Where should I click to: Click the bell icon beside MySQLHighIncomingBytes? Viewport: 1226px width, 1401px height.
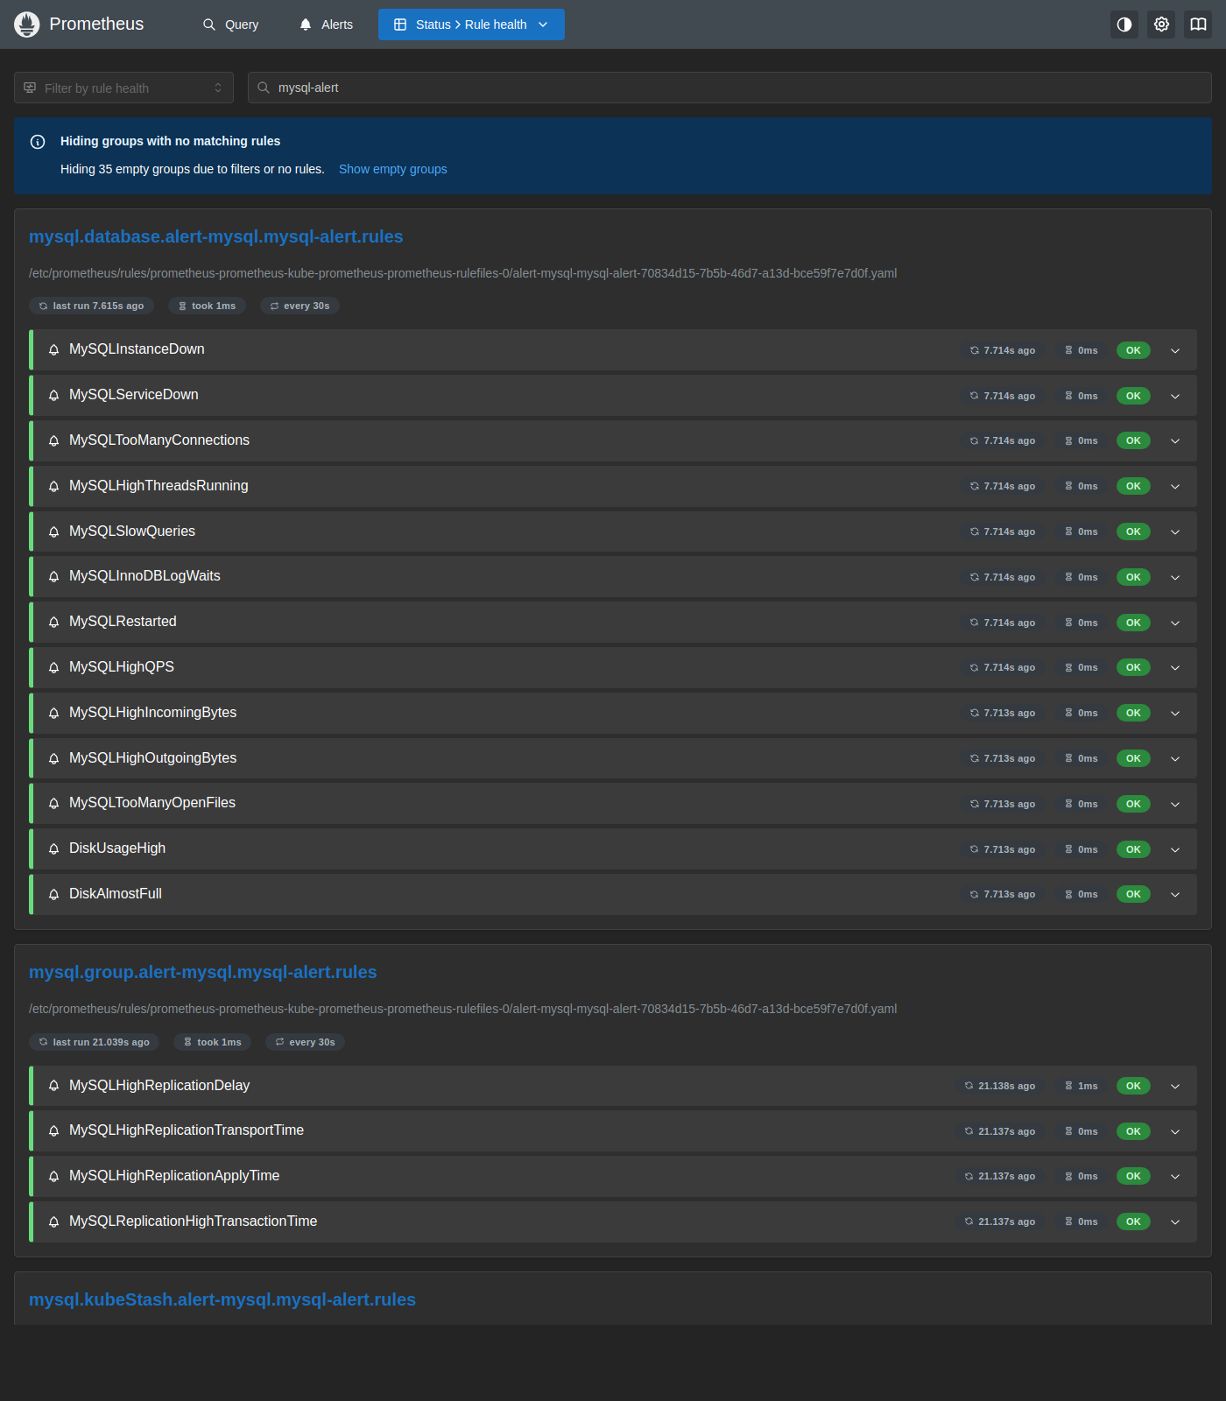pos(53,713)
